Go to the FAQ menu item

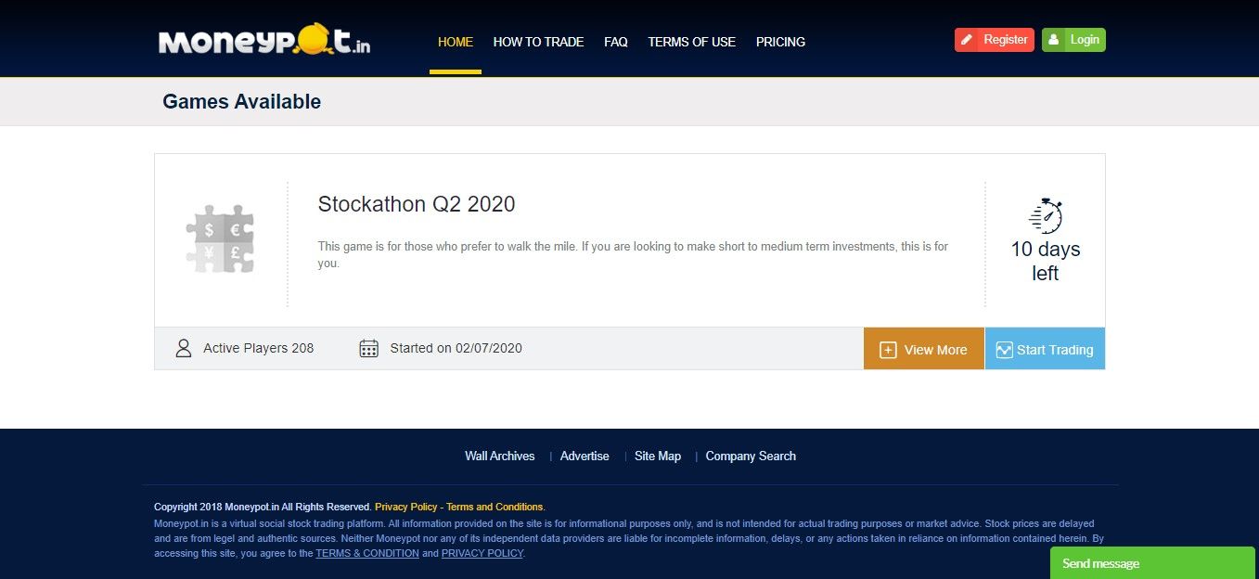pos(615,42)
